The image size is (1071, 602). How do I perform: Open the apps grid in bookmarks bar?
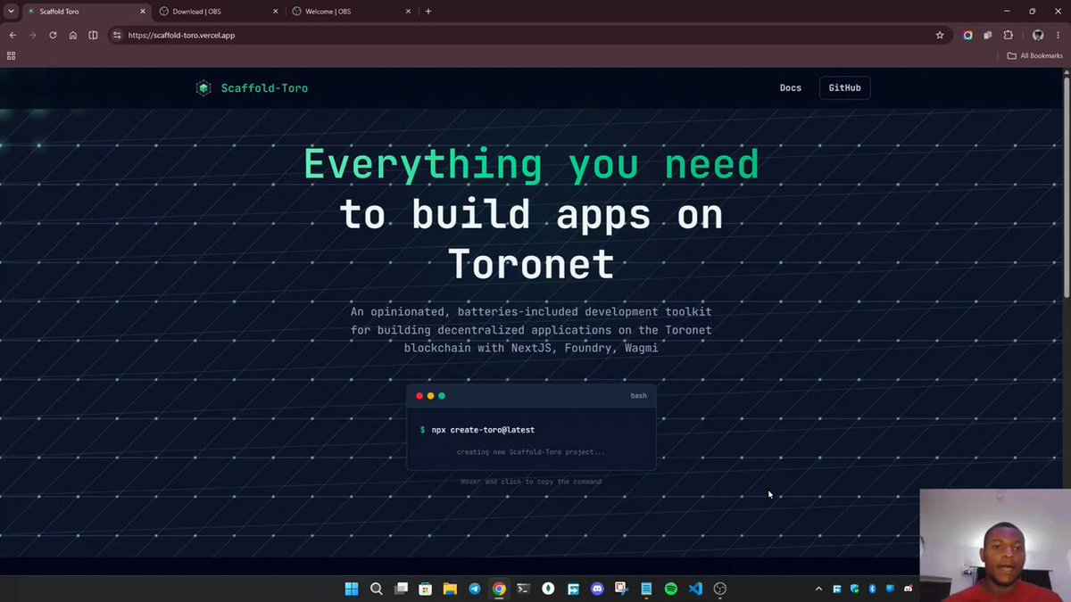click(11, 55)
